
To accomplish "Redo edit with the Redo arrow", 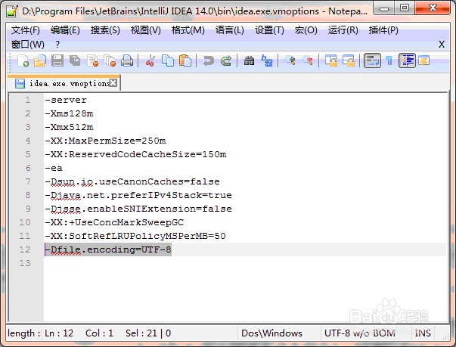I will [226, 61].
